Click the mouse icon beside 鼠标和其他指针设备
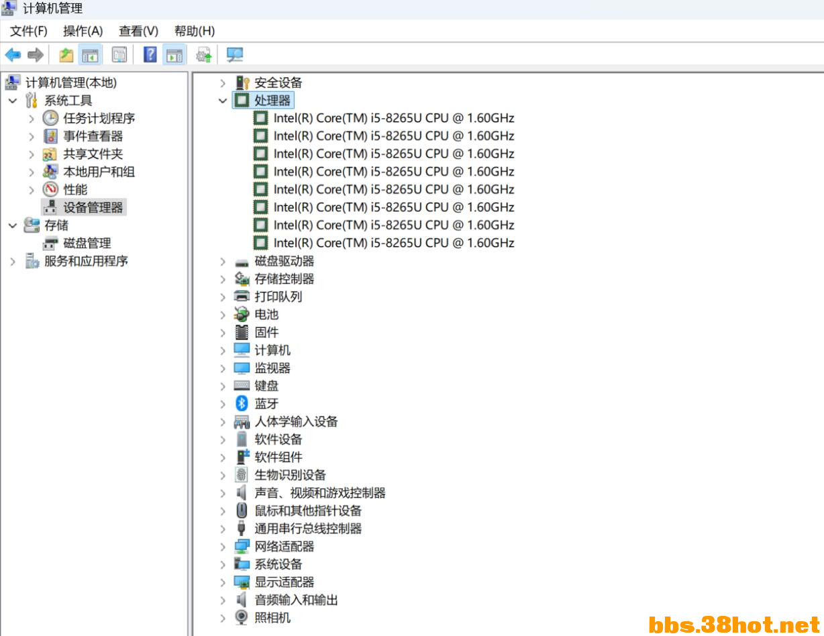 click(x=242, y=511)
